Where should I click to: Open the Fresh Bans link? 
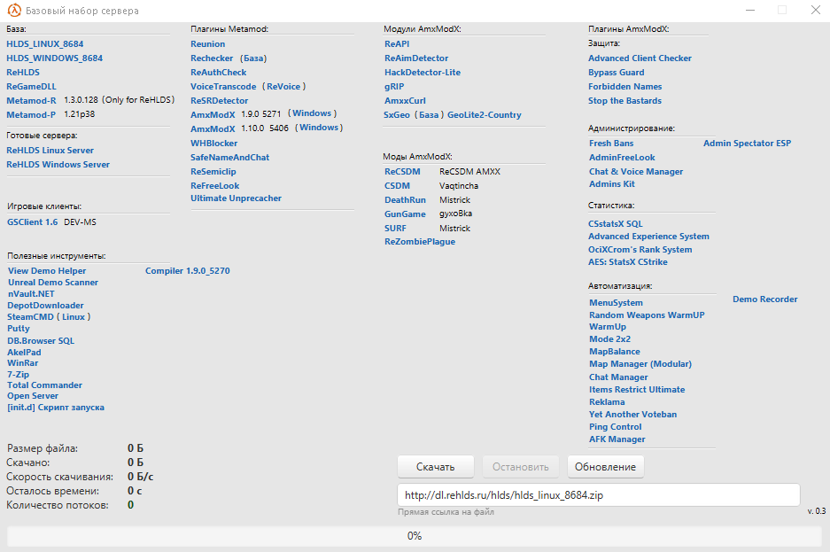pyautogui.click(x=611, y=144)
